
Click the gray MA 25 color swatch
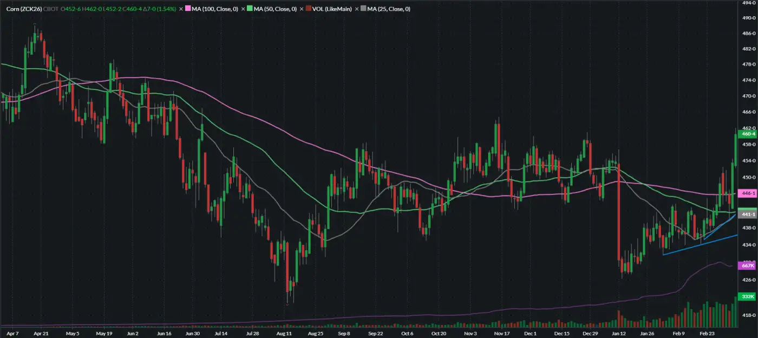coord(364,9)
